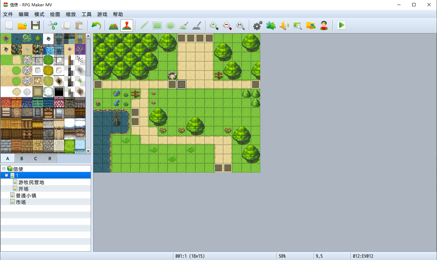Open the 缩放 menu
Image resolution: width=437 pixels, height=260 pixels.
71,14
